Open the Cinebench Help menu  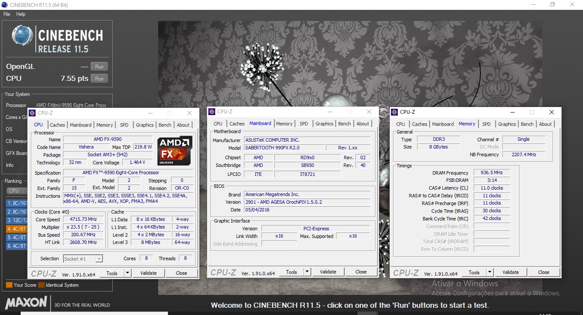[21, 14]
